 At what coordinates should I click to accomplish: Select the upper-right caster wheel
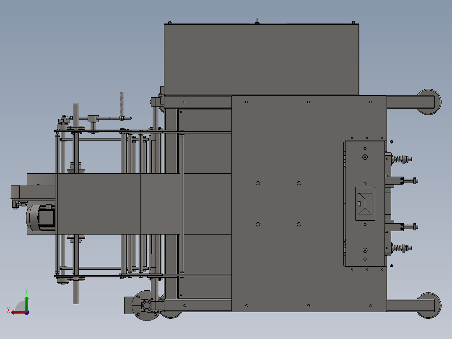(429, 102)
